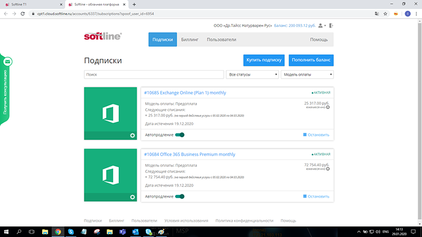Bookmark this page with the star icon
422x237 pixels.
(385, 13)
